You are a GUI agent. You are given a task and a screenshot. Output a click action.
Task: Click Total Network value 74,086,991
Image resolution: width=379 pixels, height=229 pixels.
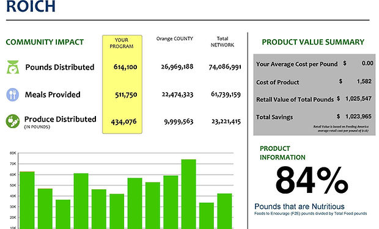[225, 67]
